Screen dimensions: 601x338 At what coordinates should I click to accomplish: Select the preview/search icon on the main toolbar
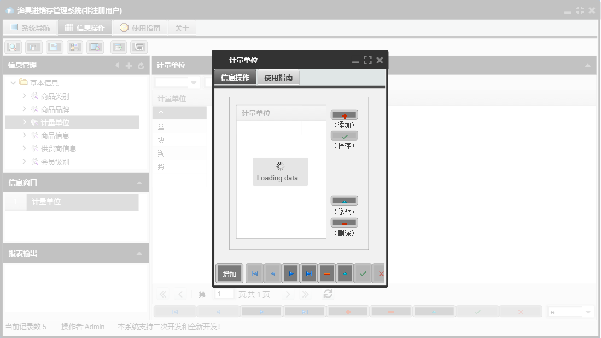pyautogui.click(x=13, y=46)
